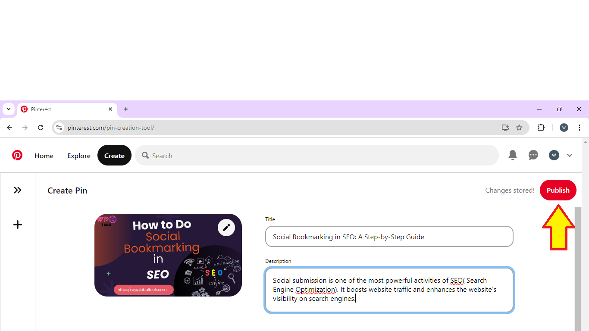
Task: Click the 'Changes stored!' status text
Action: (x=510, y=190)
